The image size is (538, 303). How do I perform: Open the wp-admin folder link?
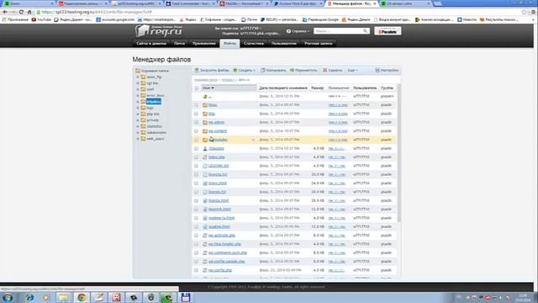click(217, 122)
